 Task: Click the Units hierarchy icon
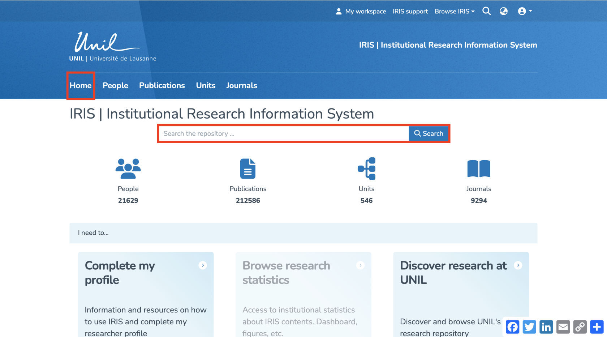pyautogui.click(x=366, y=168)
